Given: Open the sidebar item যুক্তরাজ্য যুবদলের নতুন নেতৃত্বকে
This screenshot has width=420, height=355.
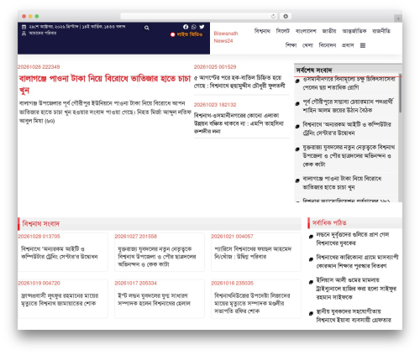Looking at the screenshot, I should pyautogui.click(x=349, y=155).
